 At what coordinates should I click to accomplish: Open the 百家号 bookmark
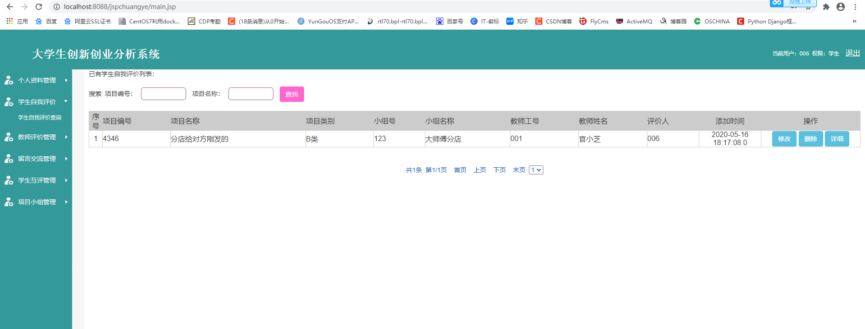pos(450,21)
